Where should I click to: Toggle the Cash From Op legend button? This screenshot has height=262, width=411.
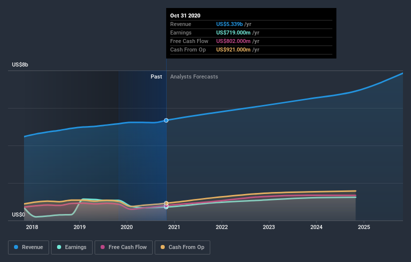click(x=182, y=247)
